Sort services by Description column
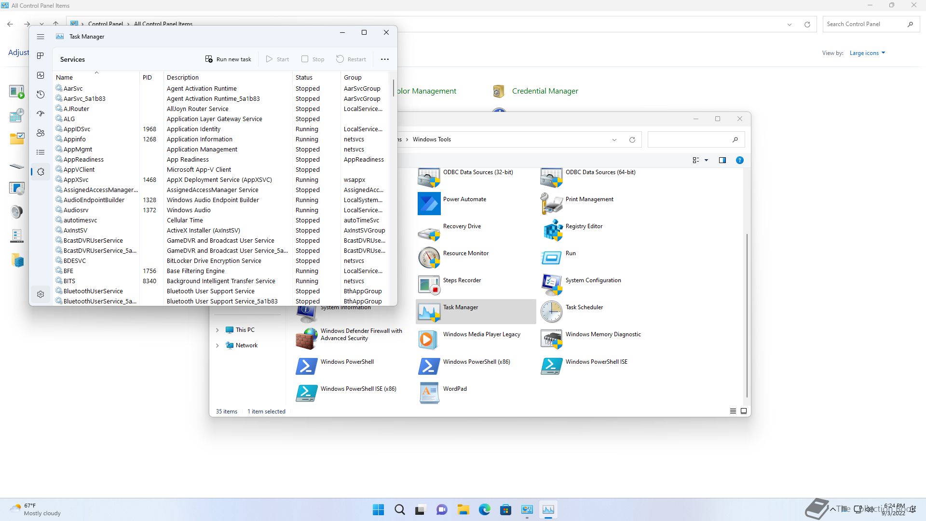Image resolution: width=926 pixels, height=521 pixels. click(x=228, y=77)
